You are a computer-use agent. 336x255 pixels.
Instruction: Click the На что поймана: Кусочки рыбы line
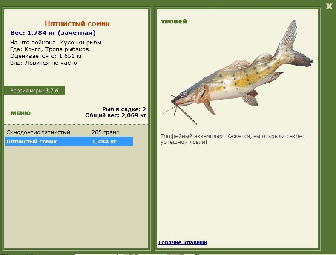[55, 43]
